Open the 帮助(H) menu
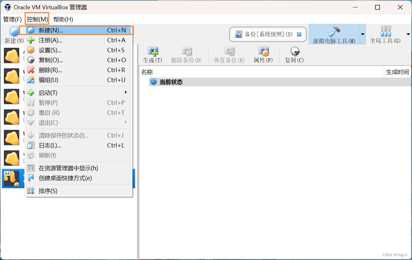412x260 pixels. coord(63,19)
